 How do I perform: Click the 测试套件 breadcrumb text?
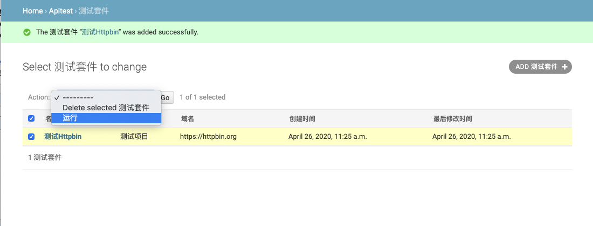(94, 11)
